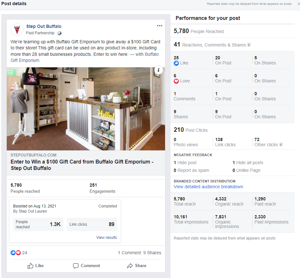Click the 210 Post Clicks stat
The width and height of the screenshot is (300, 278).
pyautogui.click(x=191, y=130)
